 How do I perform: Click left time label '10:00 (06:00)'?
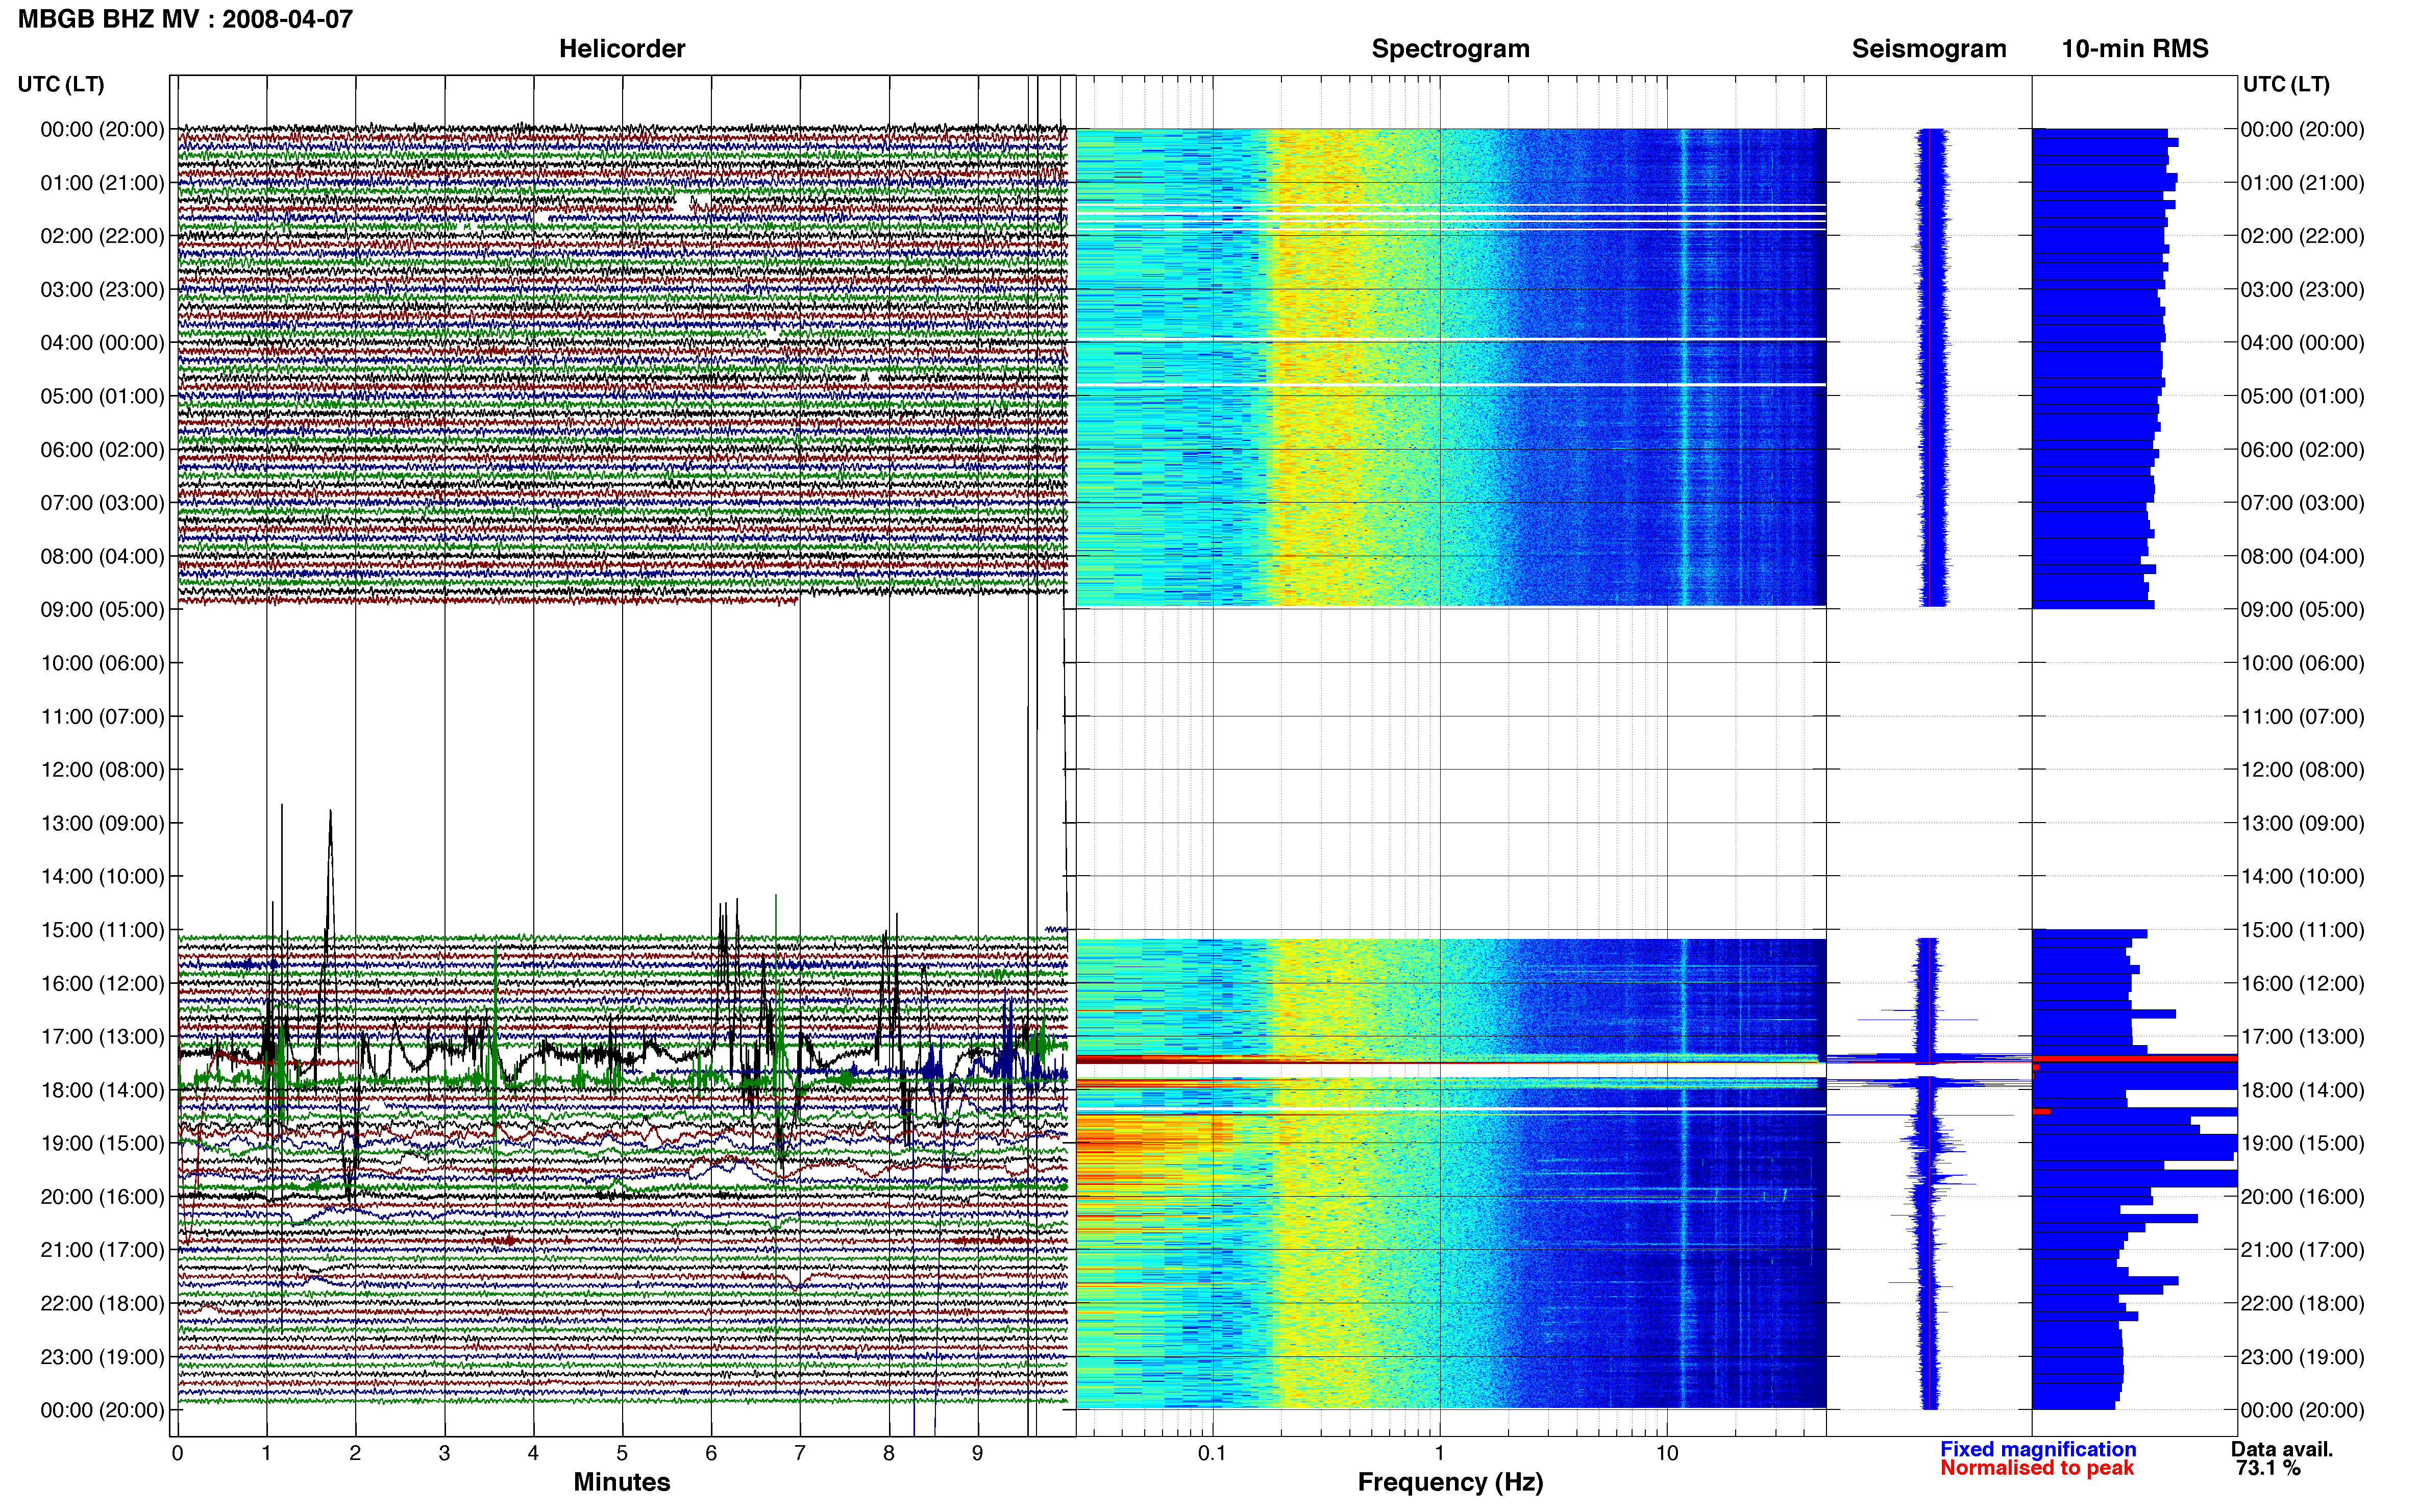pos(102,663)
